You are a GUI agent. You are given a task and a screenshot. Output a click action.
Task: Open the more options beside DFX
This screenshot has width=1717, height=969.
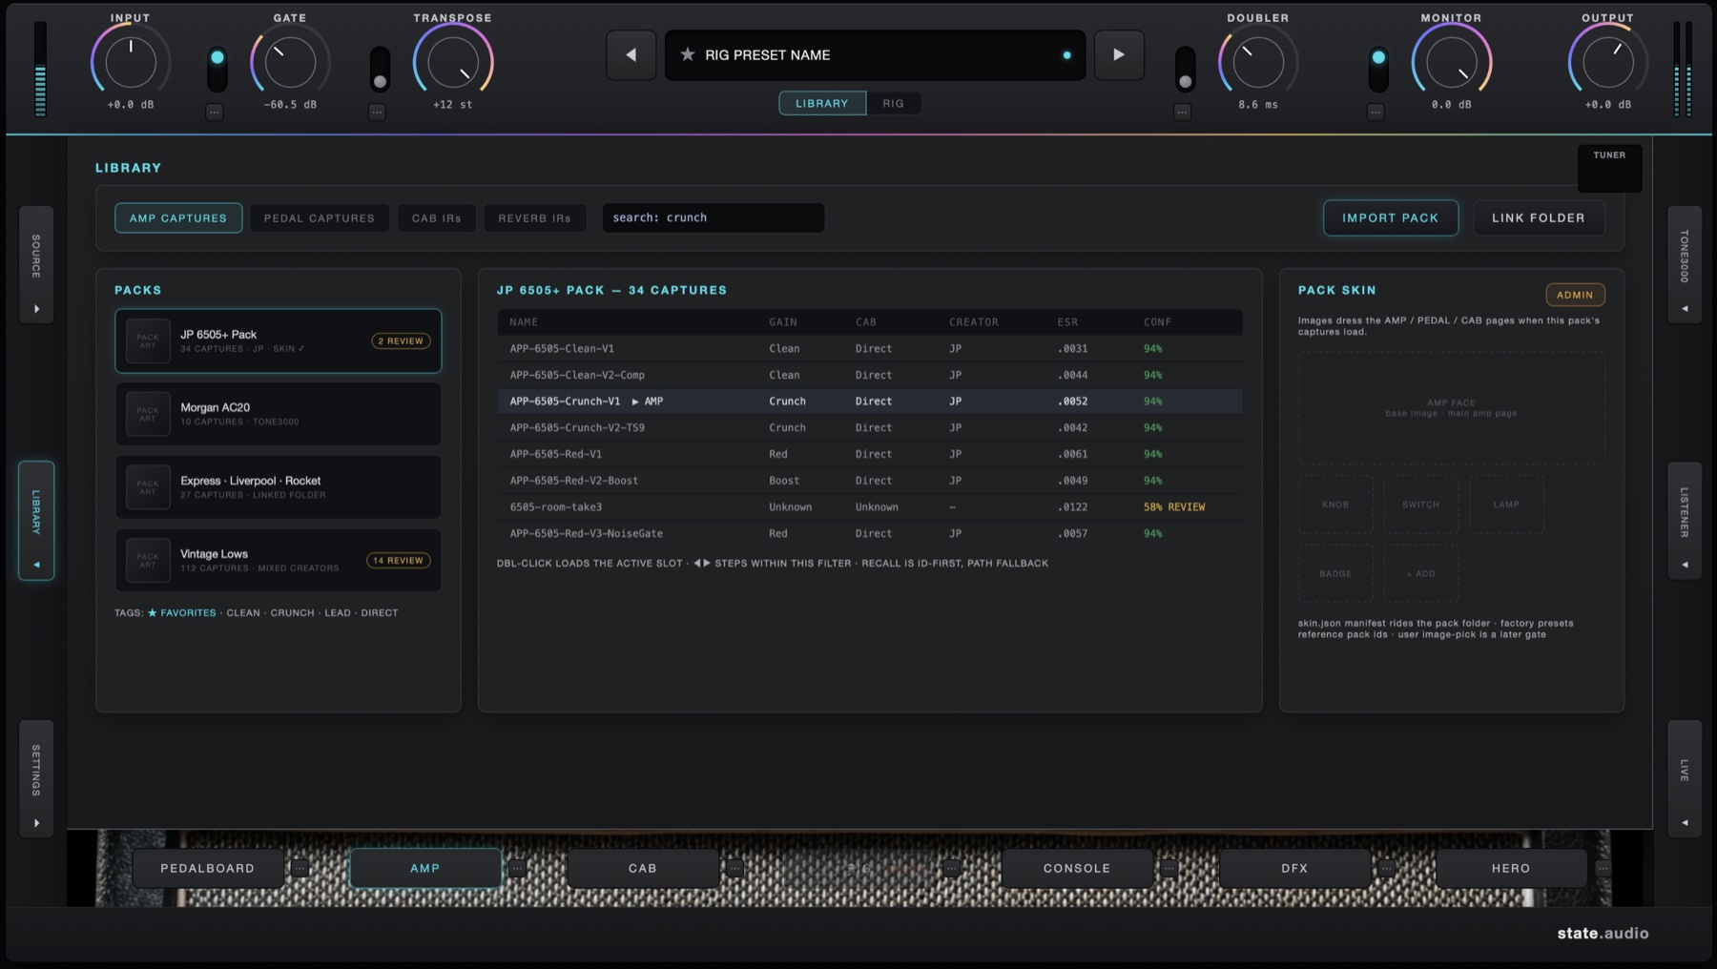coord(1386,868)
